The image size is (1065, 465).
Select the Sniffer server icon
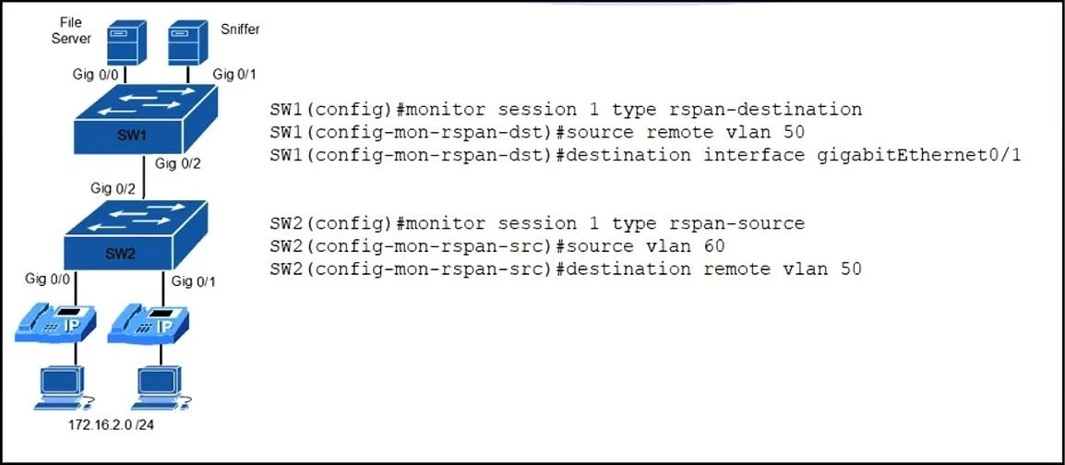click(x=186, y=40)
